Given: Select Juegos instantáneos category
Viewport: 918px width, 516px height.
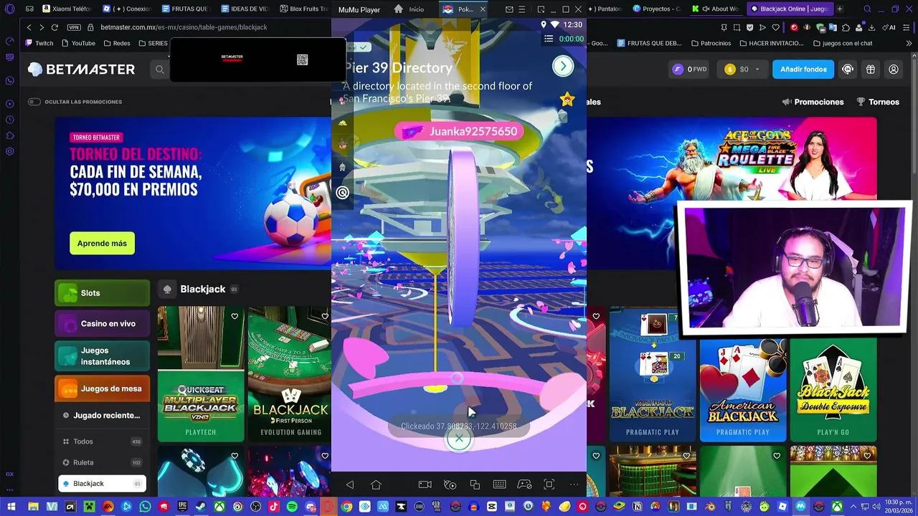Looking at the screenshot, I should pos(102,356).
